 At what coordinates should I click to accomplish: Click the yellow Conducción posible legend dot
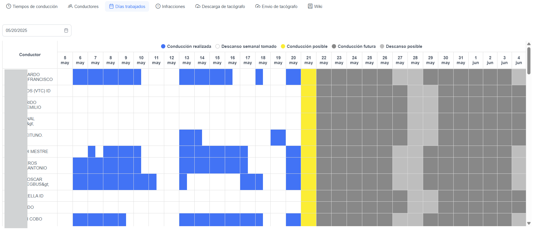pyautogui.click(x=283, y=46)
